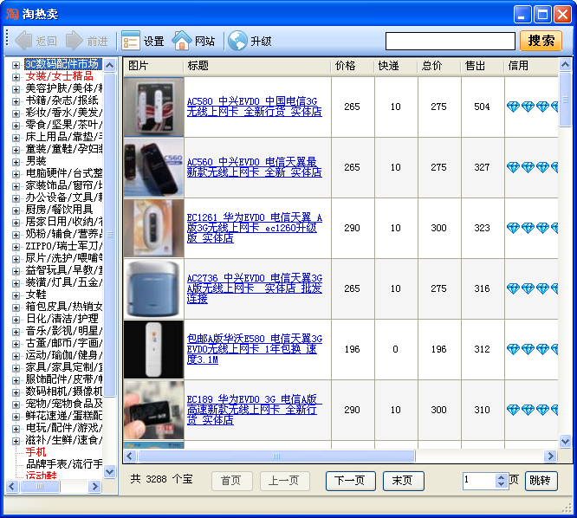This screenshot has height=518, width=577.
Task: Expand the 3C数码配件市场 tree node
Action: click(x=16, y=64)
